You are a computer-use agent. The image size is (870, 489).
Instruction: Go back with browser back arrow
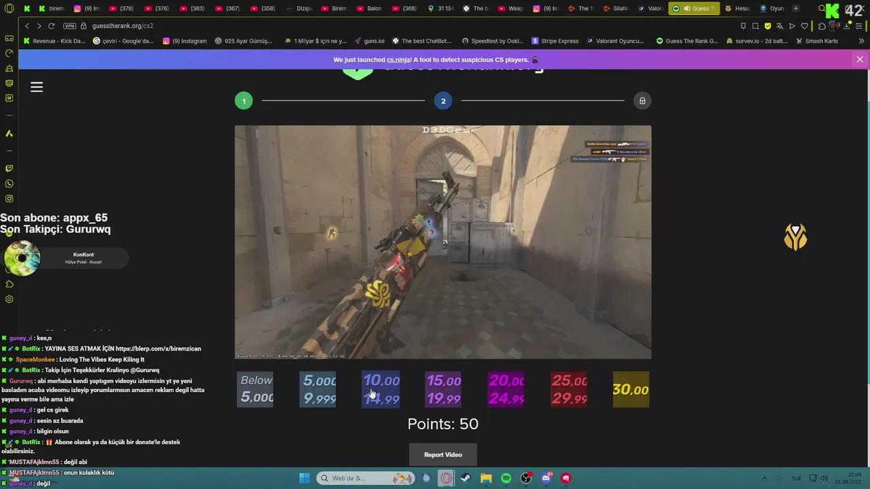tap(27, 26)
